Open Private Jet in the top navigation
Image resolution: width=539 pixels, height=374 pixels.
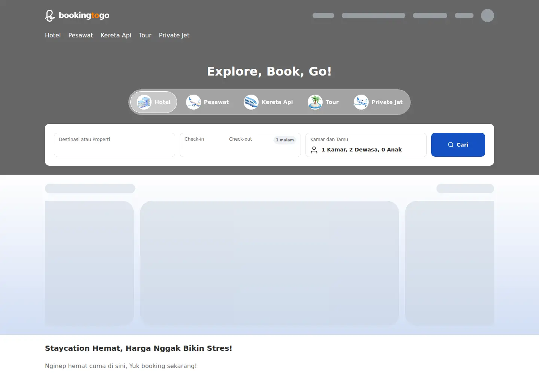[174, 35]
